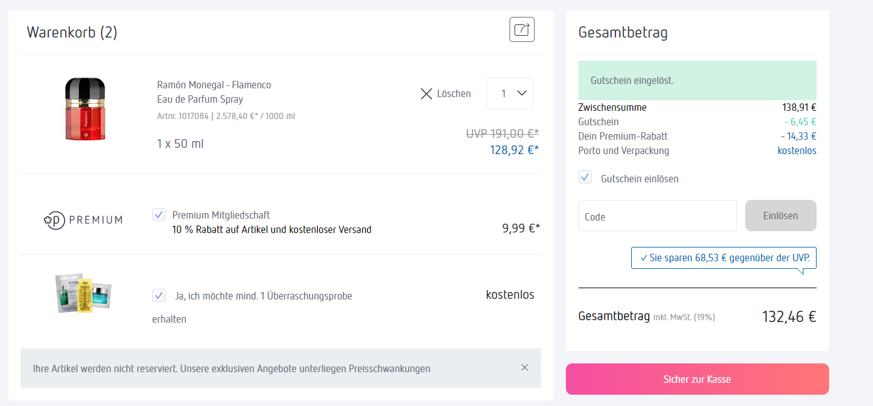The image size is (873, 406).
Task: Click the Flamenco perfume bottle image
Action: (85, 109)
